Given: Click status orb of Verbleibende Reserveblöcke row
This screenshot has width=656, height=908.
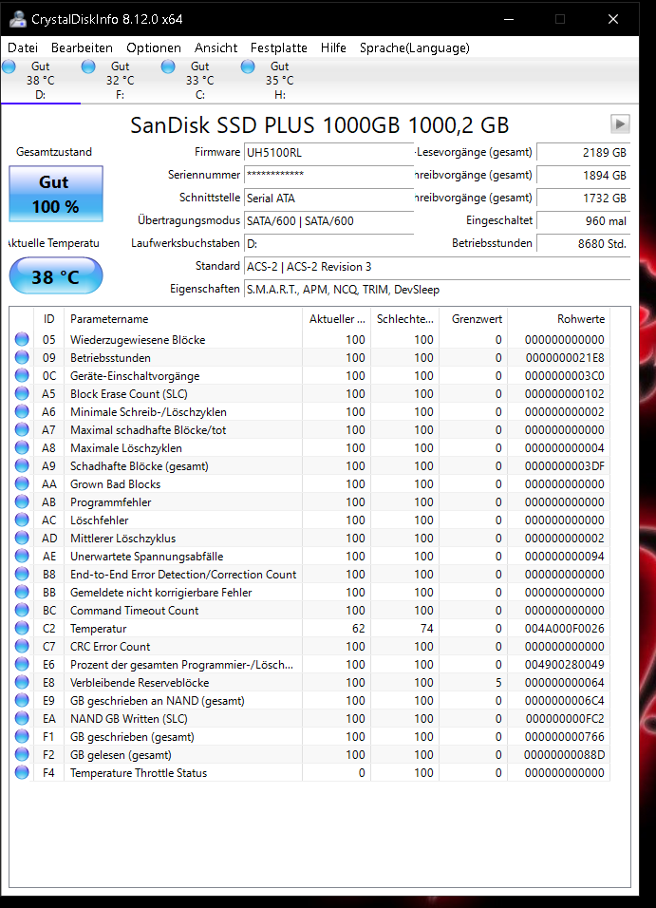Looking at the screenshot, I should coord(22,682).
